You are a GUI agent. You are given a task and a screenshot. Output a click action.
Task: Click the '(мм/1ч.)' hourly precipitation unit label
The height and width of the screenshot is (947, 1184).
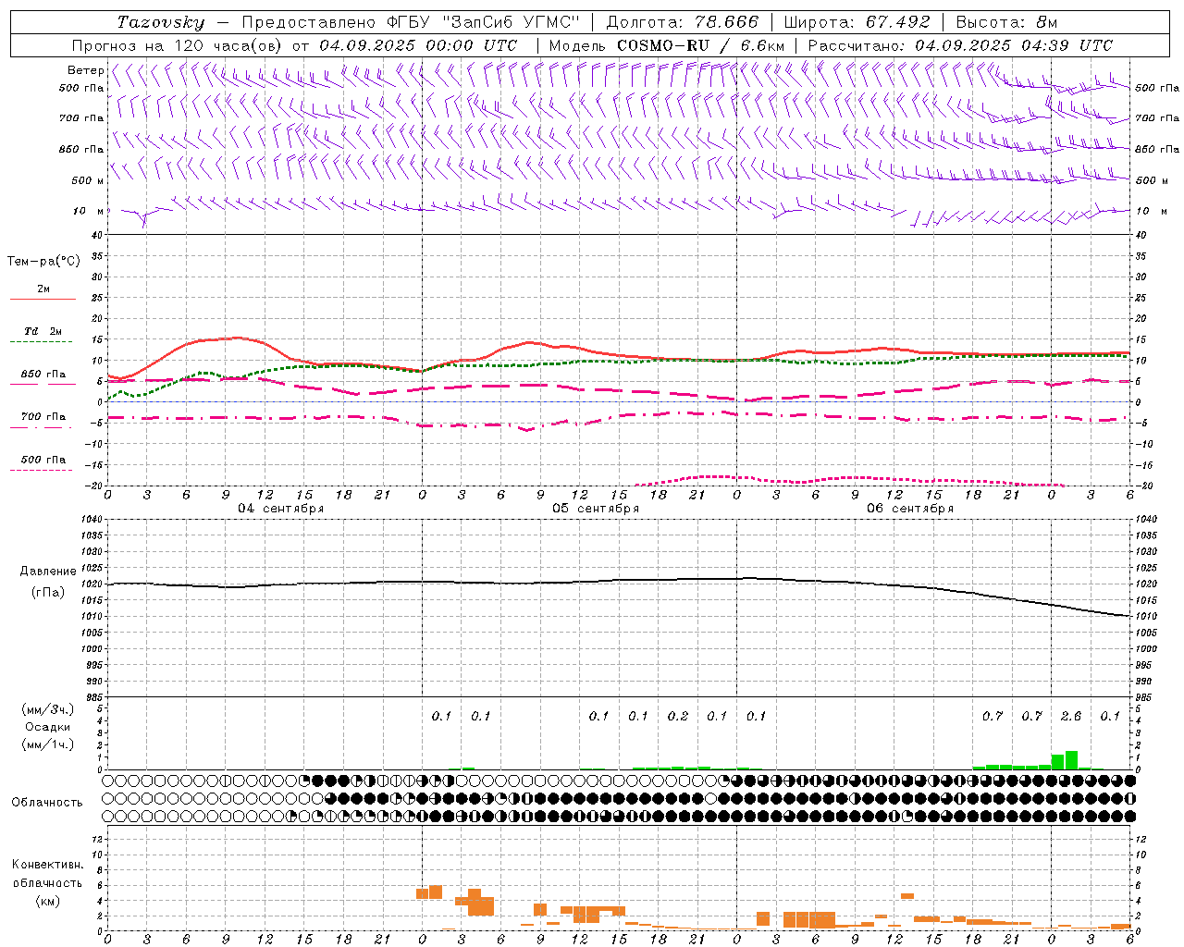[x=48, y=744]
